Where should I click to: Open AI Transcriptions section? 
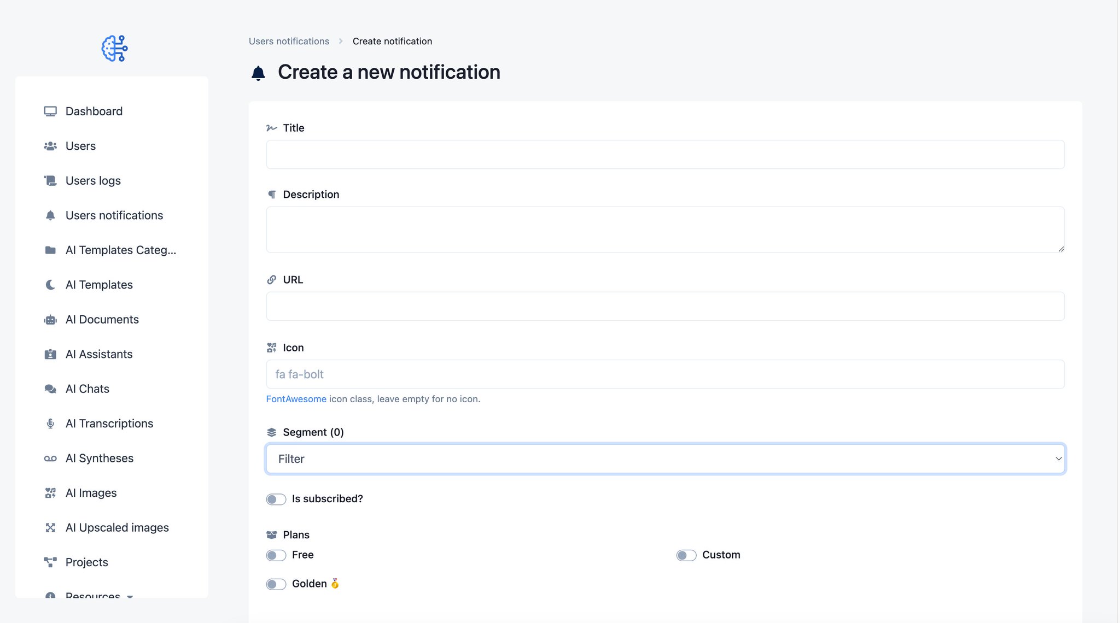click(x=109, y=424)
